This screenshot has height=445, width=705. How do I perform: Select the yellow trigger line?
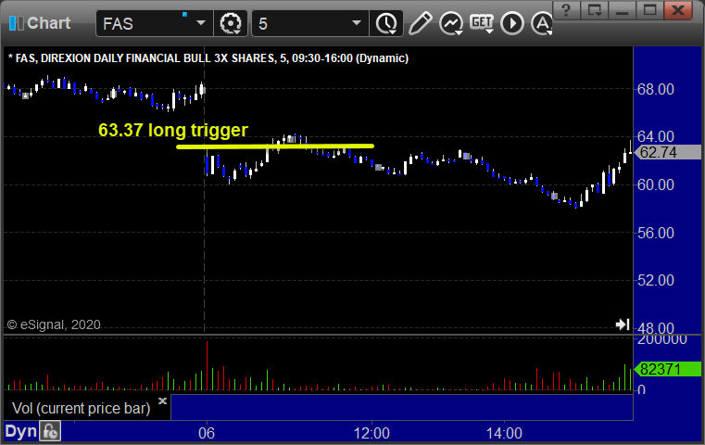click(x=275, y=146)
